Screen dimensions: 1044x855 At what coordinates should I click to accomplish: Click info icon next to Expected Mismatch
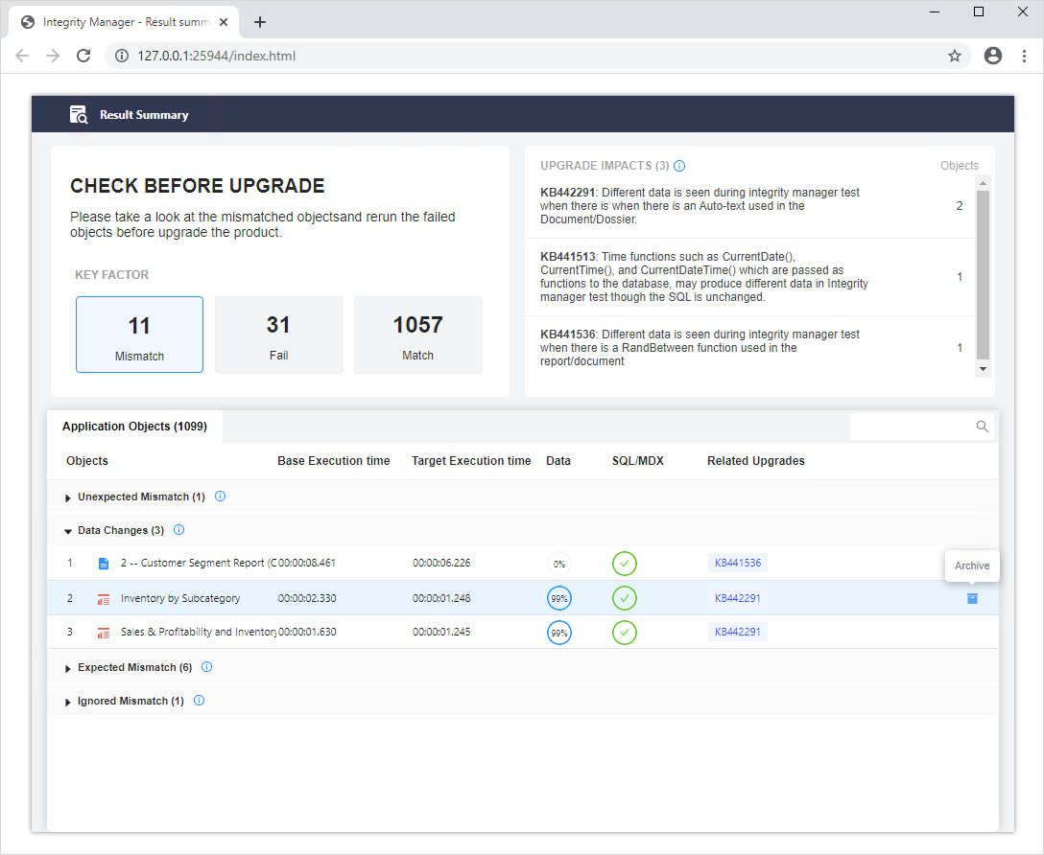coord(206,667)
